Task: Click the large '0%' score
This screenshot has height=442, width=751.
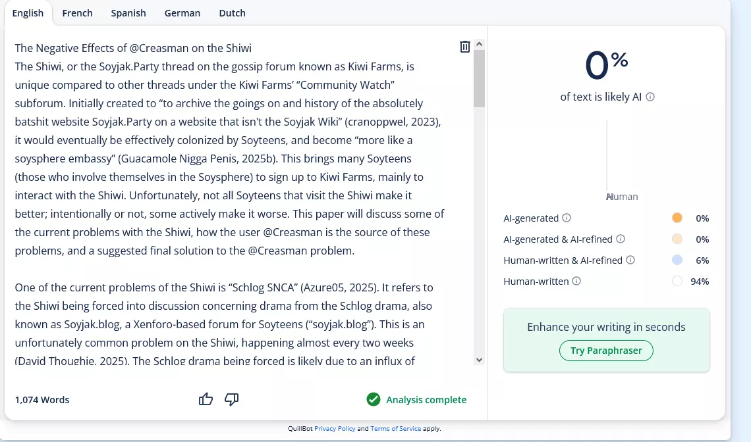Action: pyautogui.click(x=606, y=64)
